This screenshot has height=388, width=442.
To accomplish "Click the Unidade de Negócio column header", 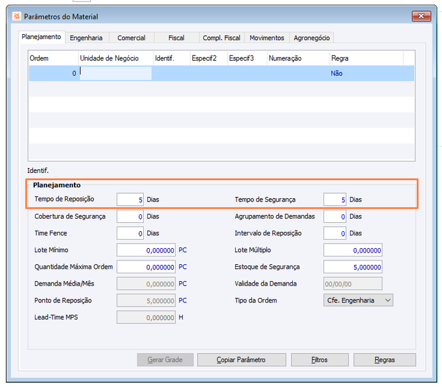I will pos(116,58).
